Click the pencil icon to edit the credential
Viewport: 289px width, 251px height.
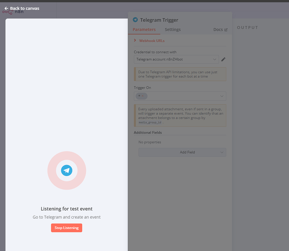click(x=223, y=59)
